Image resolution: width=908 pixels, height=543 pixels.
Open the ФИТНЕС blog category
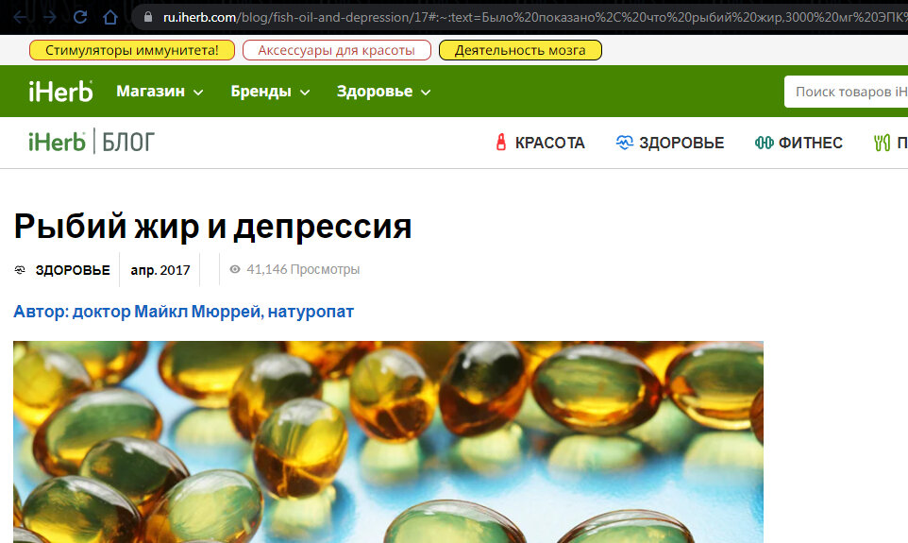tap(810, 143)
